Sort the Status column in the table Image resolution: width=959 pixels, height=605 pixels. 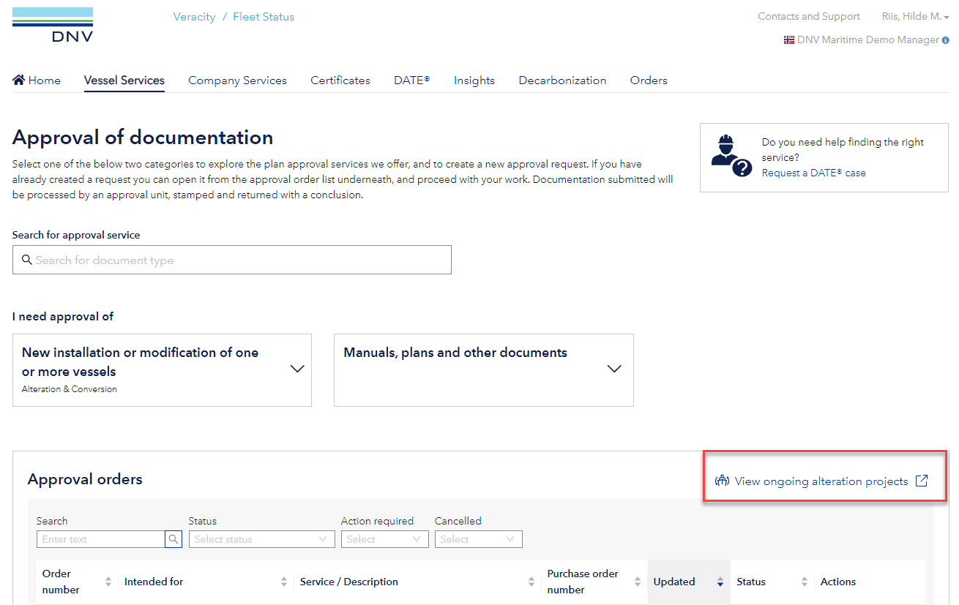coord(804,582)
